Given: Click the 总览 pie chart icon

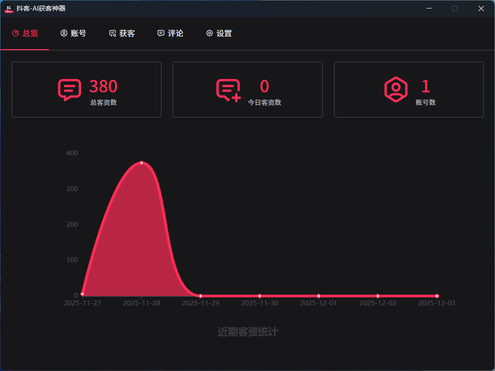Looking at the screenshot, I should pyautogui.click(x=16, y=33).
